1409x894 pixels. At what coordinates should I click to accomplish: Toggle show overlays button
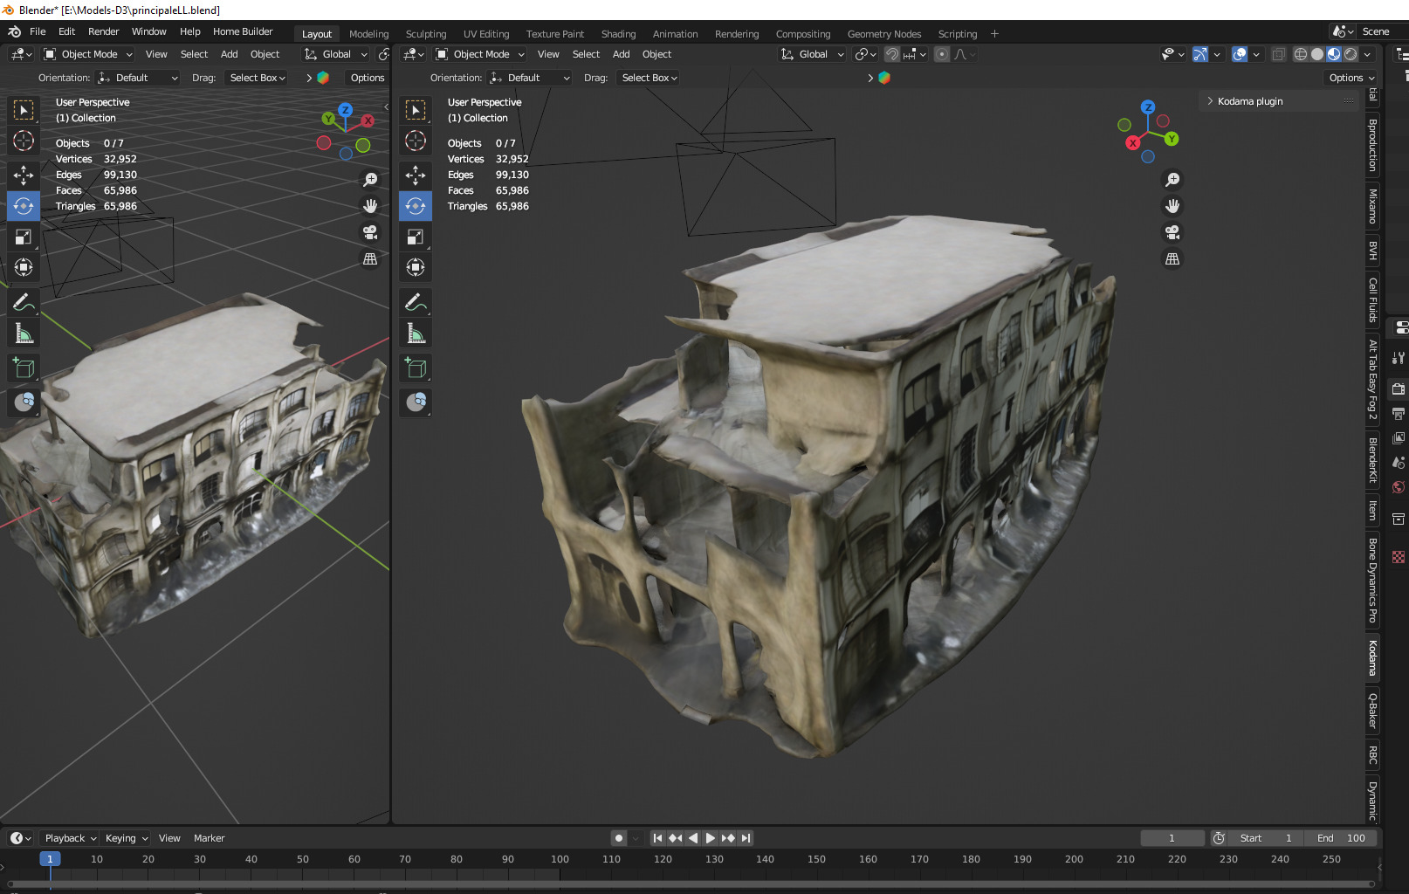tap(1240, 54)
